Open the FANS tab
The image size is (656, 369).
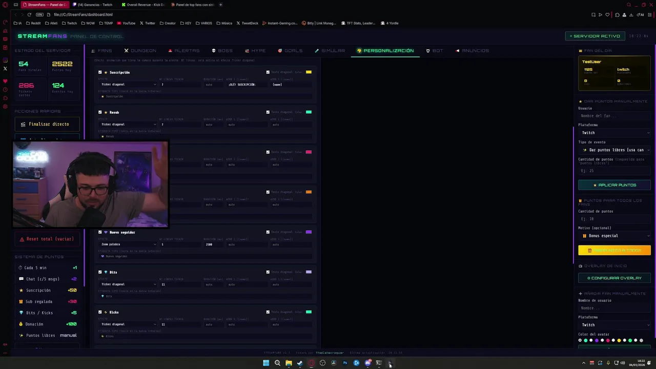click(101, 51)
